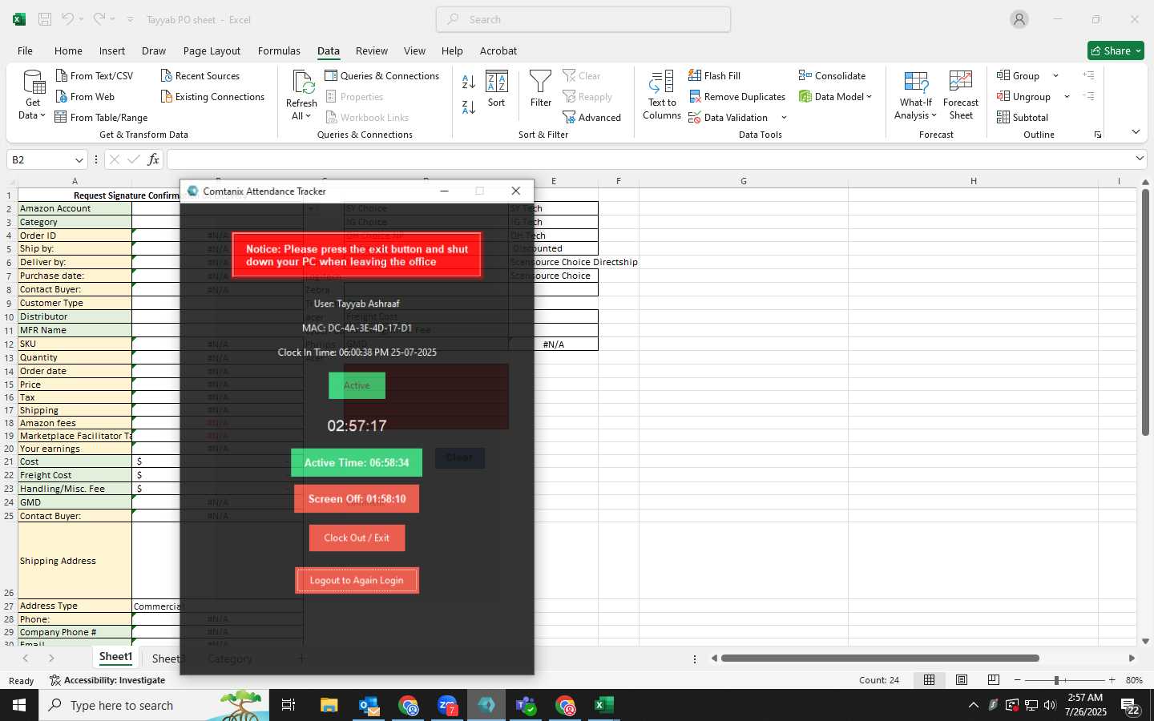Switch to Page Break Preview
The width and height of the screenshot is (1154, 721).
coord(994,679)
